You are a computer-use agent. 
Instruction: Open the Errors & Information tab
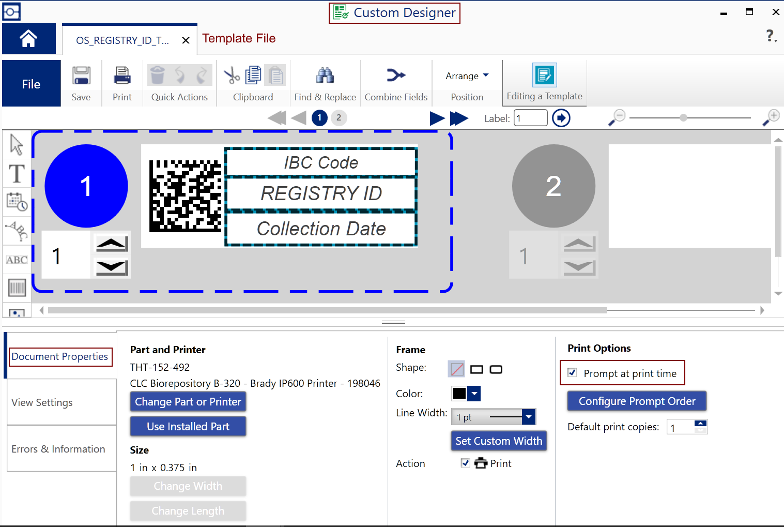(x=58, y=449)
